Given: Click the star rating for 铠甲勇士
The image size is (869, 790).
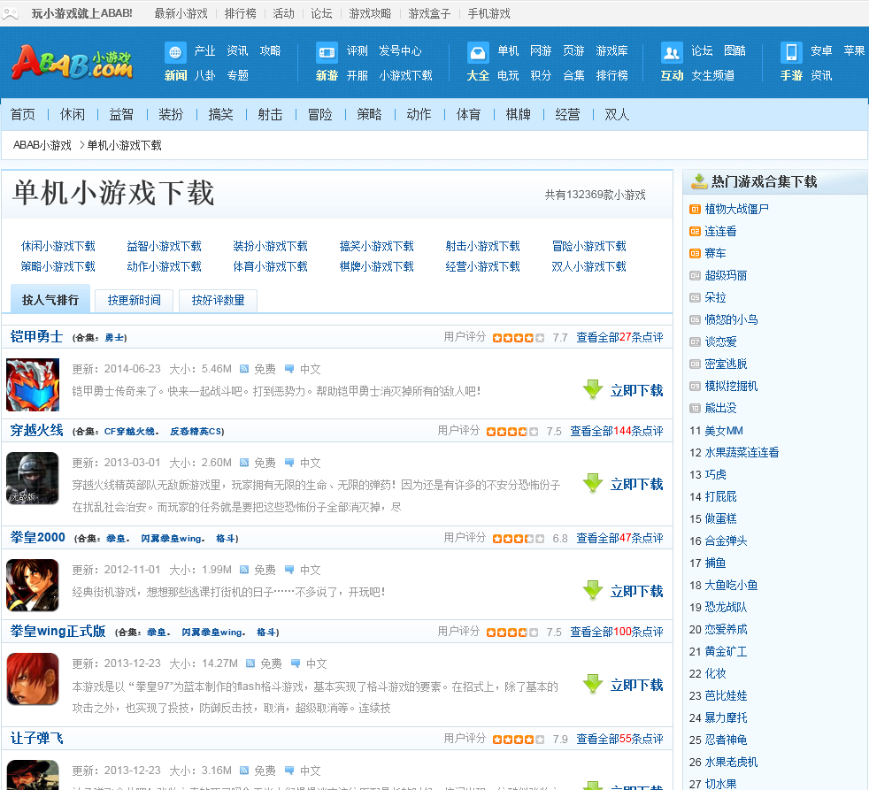Looking at the screenshot, I should 519,338.
